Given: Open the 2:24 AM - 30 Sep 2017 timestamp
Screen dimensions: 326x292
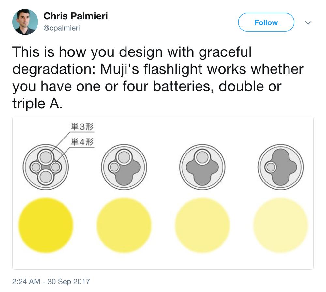Looking at the screenshot, I should click(51, 281).
